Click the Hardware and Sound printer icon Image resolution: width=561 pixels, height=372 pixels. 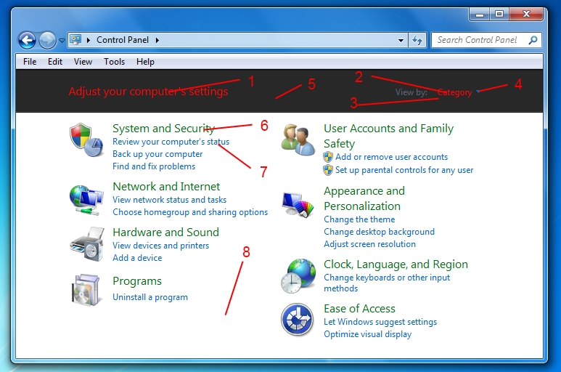(87, 244)
